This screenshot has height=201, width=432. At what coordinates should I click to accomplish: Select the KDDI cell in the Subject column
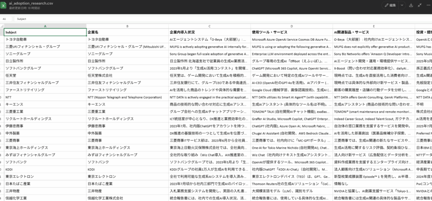(x=45, y=169)
